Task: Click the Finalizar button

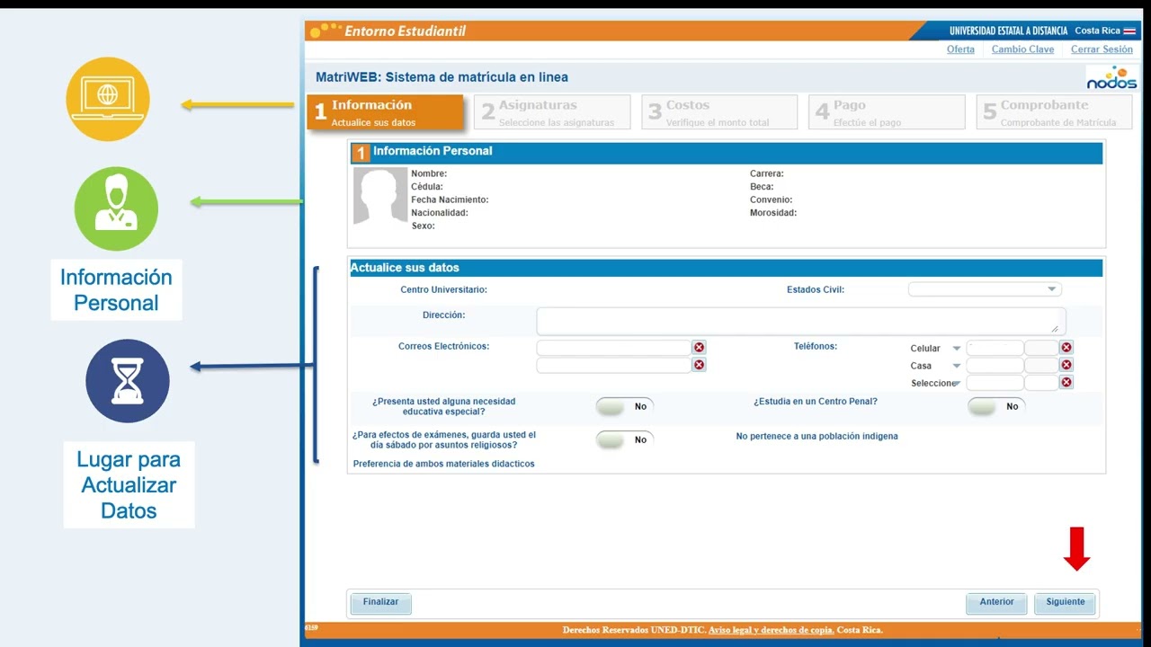Action: tap(380, 602)
